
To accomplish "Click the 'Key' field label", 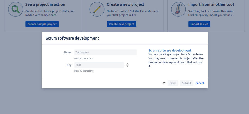I will pyautogui.click(x=69, y=65).
